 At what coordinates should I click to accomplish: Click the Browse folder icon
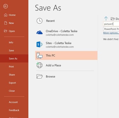click(39, 77)
